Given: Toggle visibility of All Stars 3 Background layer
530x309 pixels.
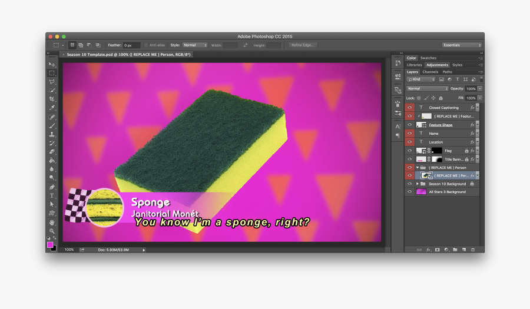Looking at the screenshot, I should click(410, 192).
